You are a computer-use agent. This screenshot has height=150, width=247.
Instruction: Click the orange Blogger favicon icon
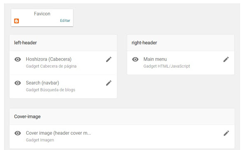(x=16, y=21)
